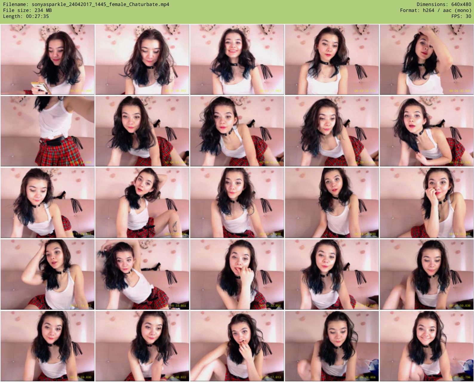Select the bottom-right final thumbnail
This screenshot has height=382, width=474.
[427, 346]
